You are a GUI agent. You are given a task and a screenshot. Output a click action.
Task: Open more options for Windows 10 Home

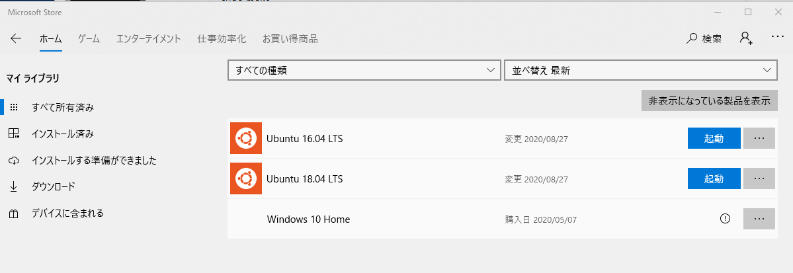pyautogui.click(x=759, y=219)
